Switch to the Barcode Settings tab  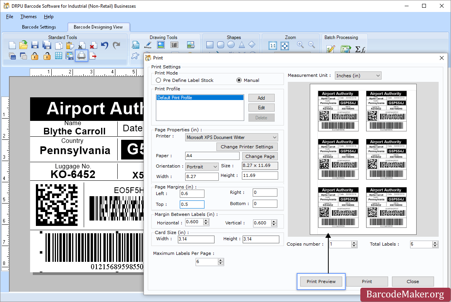[39, 27]
